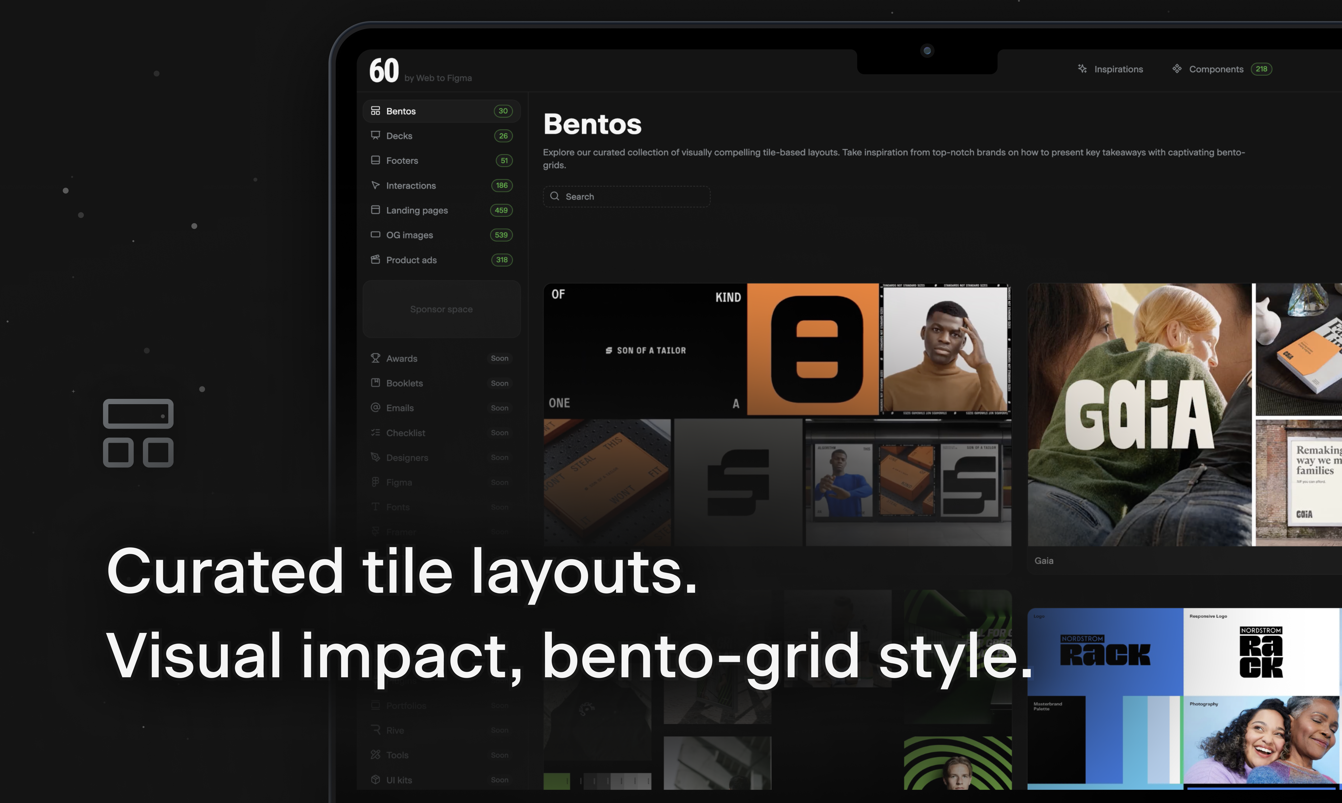This screenshot has height=803, width=1342.
Task: Click the Inspirations sparkle icon
Action: tap(1082, 69)
